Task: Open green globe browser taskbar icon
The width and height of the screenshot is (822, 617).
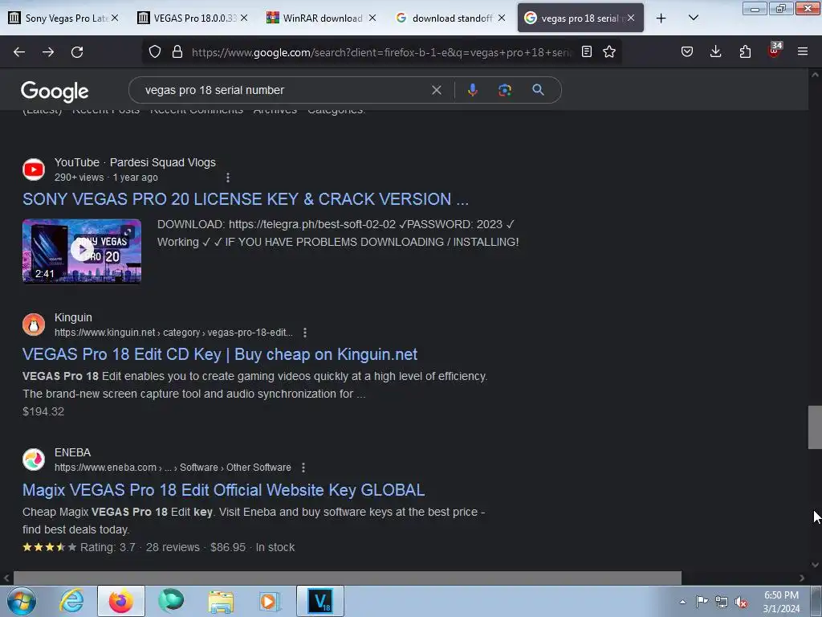Action: (171, 601)
